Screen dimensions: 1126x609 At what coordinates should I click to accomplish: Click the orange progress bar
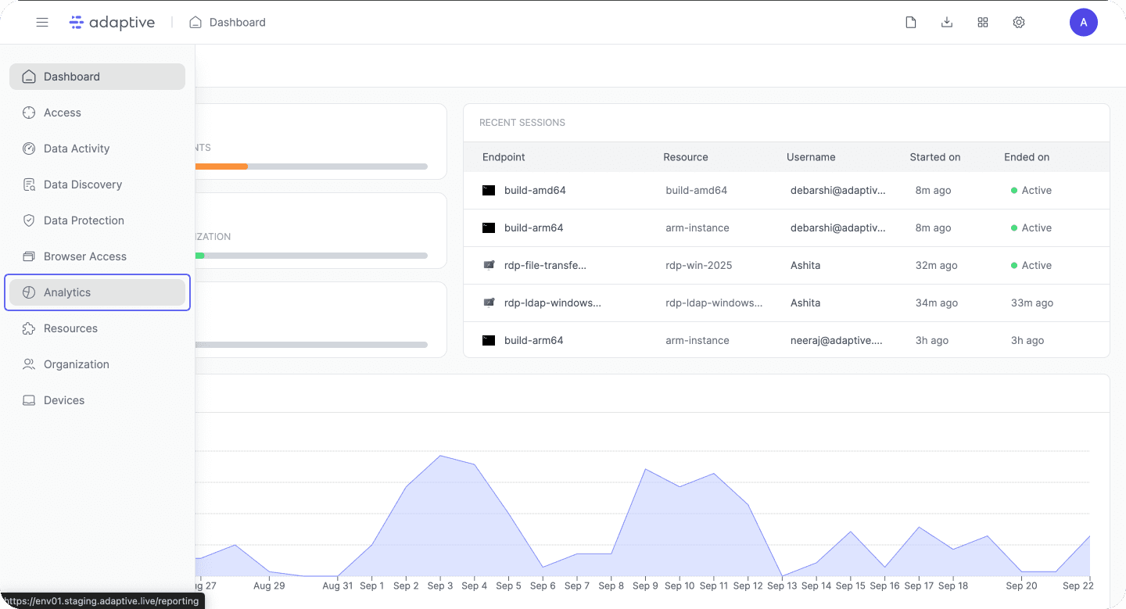coord(221,167)
